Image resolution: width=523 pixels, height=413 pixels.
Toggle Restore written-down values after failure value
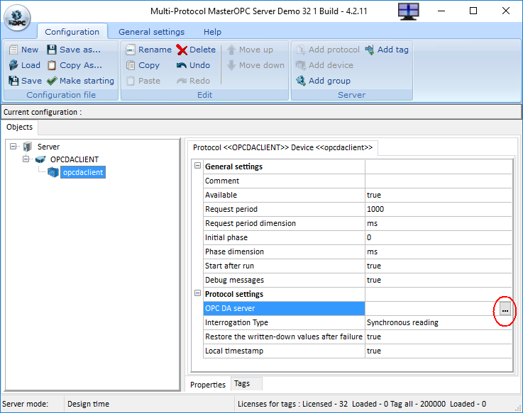pos(439,336)
